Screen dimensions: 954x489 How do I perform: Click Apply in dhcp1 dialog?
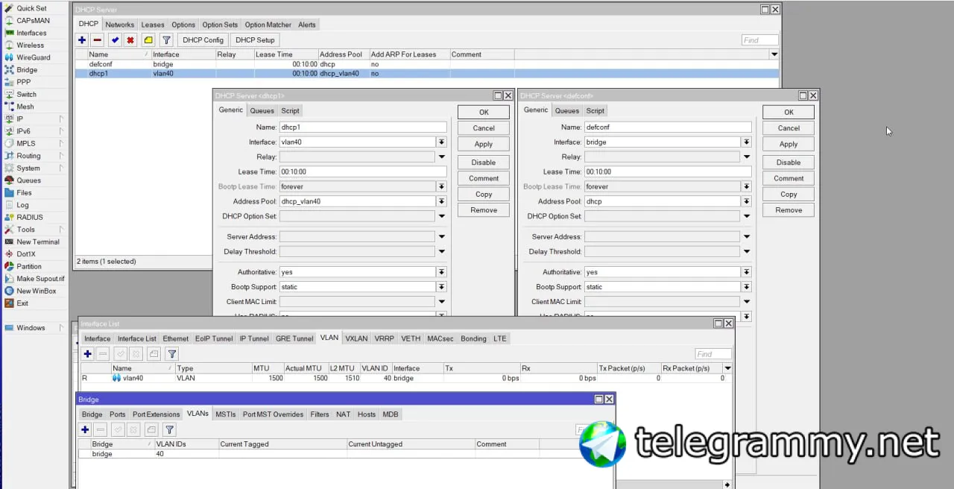[x=484, y=145]
